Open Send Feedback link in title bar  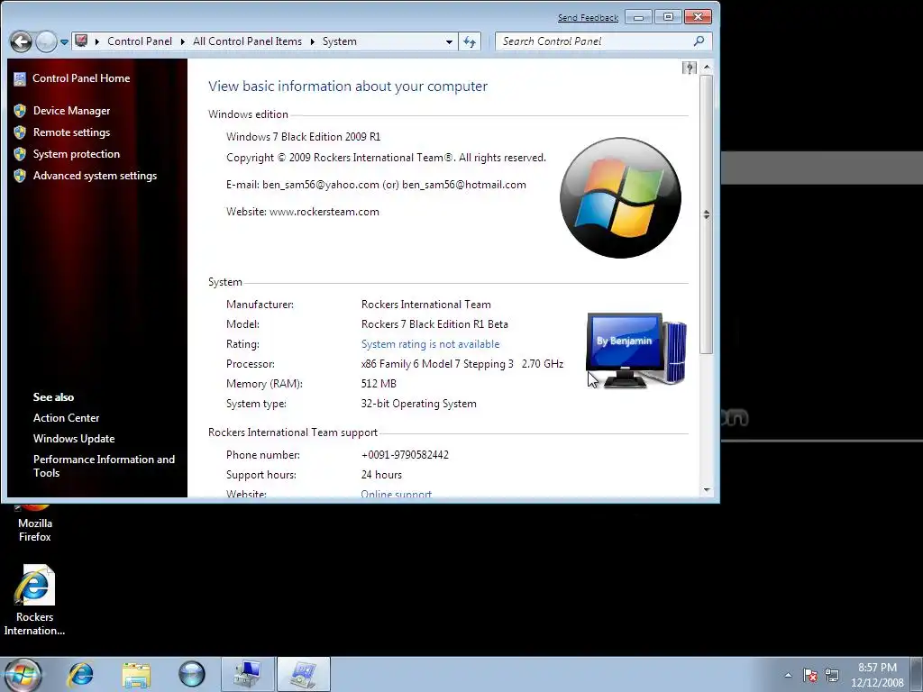(588, 18)
